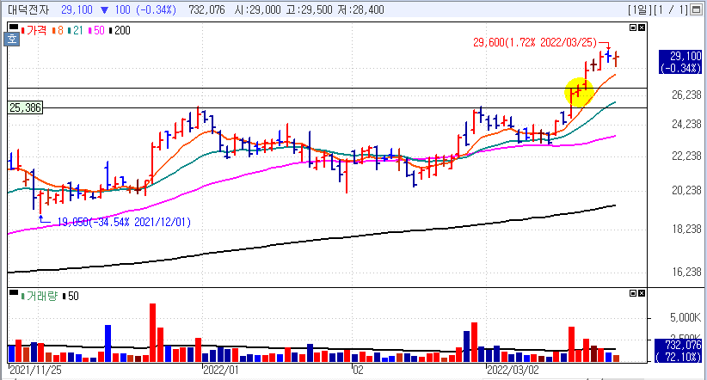Click the tallest red volume bar in December
The width and height of the screenshot is (707, 380).
pos(152,333)
